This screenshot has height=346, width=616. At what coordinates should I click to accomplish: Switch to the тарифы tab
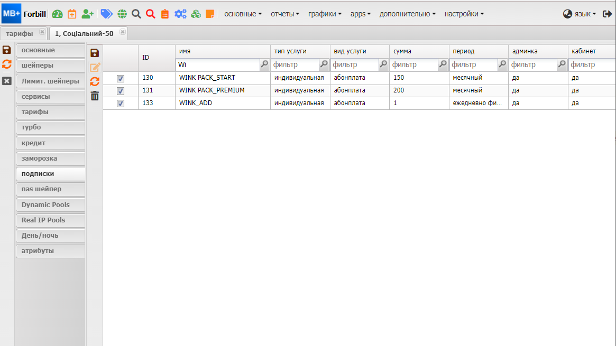click(20, 34)
